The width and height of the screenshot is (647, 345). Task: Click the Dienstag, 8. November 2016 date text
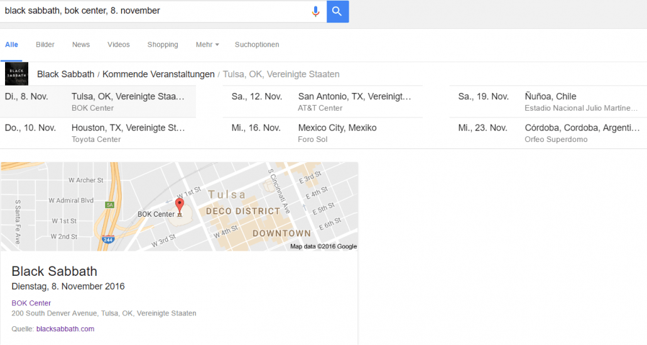[x=68, y=287]
